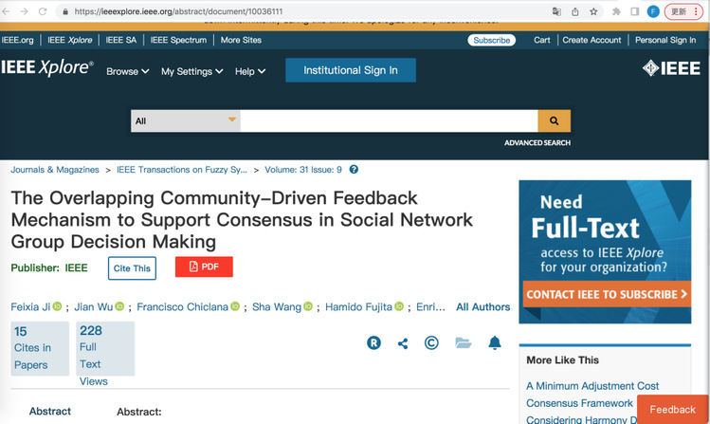The image size is (710, 424).
Task: Click author name Sha Wang
Action: click(277, 306)
